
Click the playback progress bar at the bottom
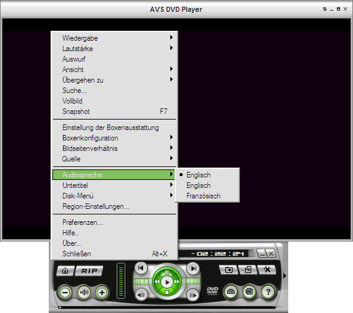pos(167,307)
